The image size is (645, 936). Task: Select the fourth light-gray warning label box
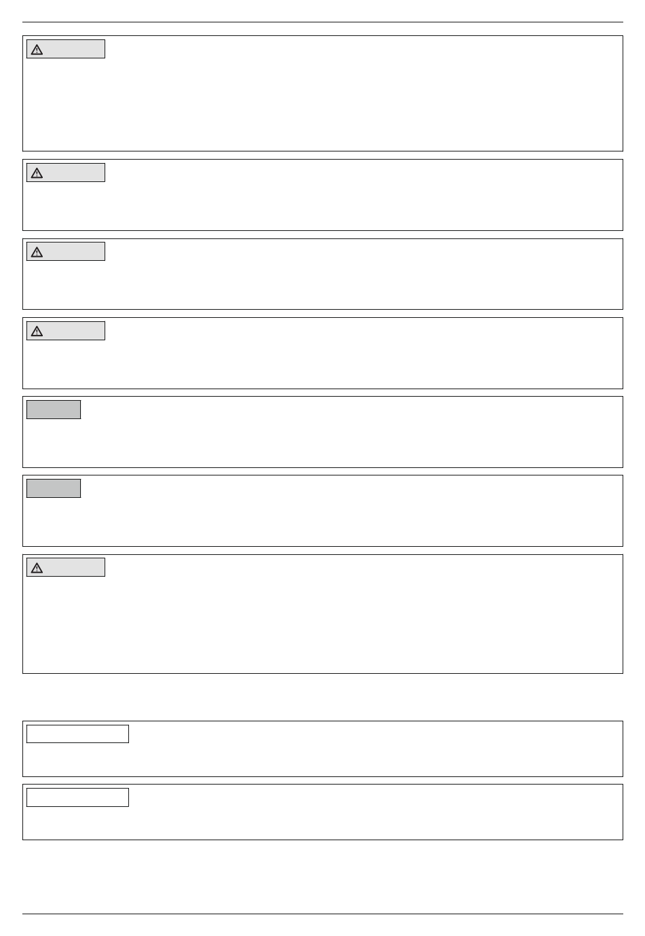click(66, 331)
